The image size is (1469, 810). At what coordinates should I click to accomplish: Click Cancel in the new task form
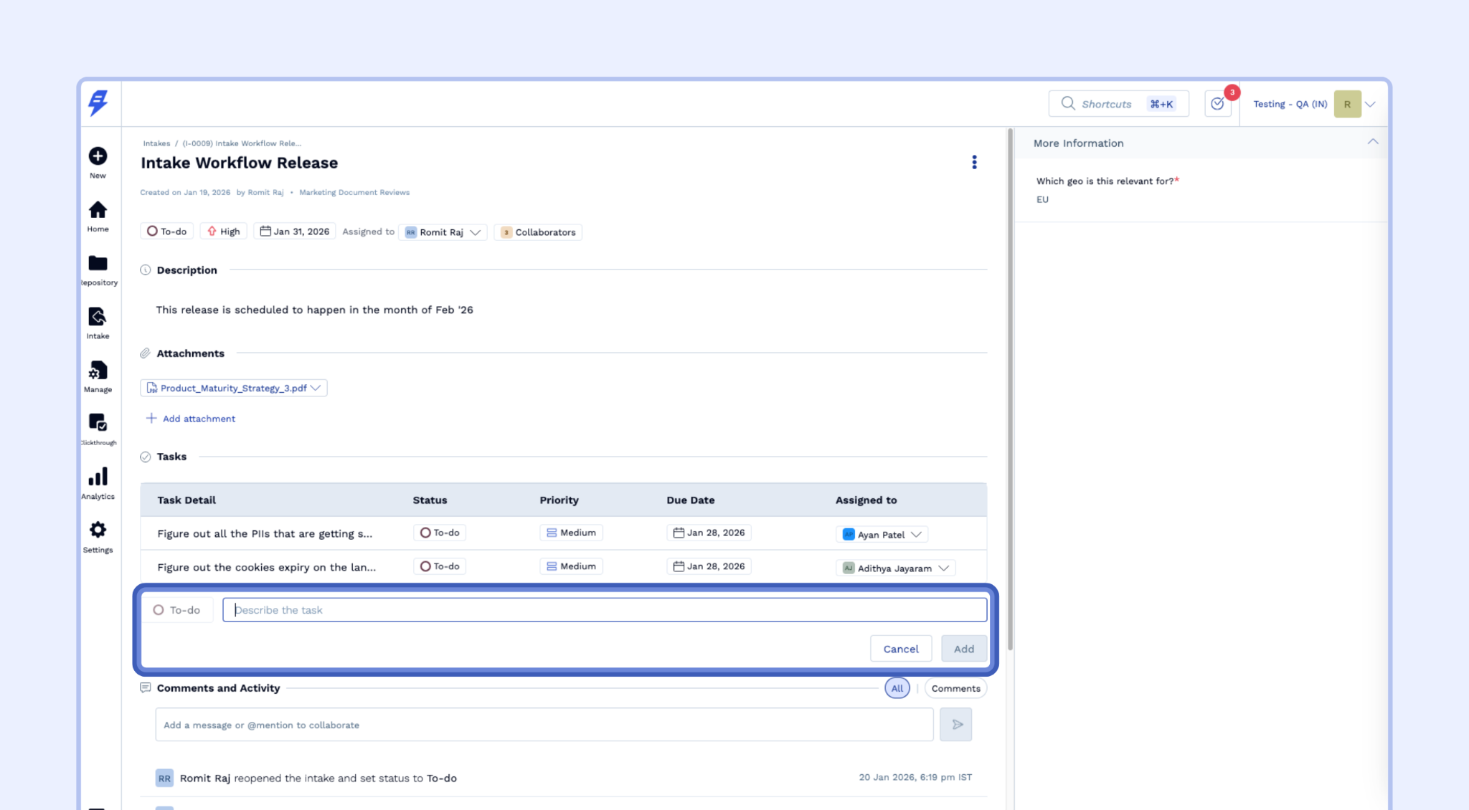click(900, 649)
